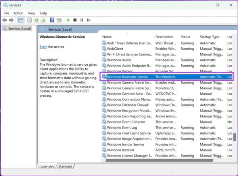Click the gear icon for Windows Installer
The width and height of the screenshot is (238, 176).
click(x=104, y=150)
